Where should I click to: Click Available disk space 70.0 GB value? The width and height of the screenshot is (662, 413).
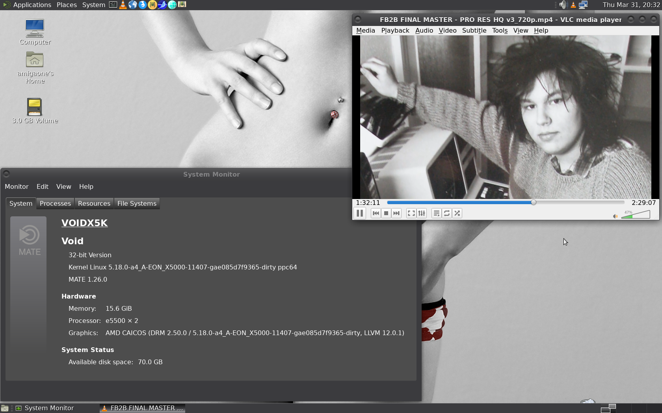[x=150, y=362]
